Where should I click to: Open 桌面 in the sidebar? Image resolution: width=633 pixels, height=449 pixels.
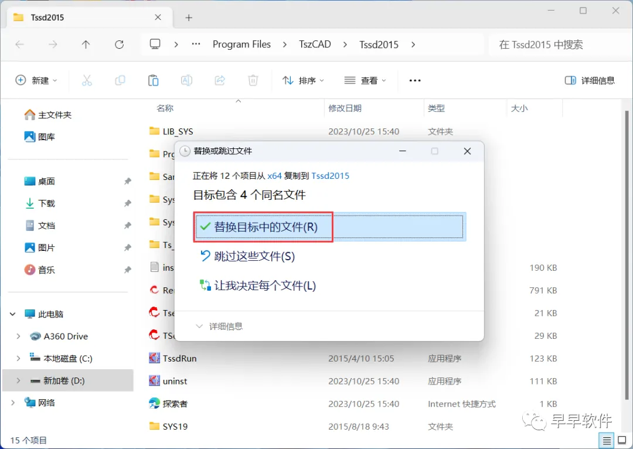40,181
